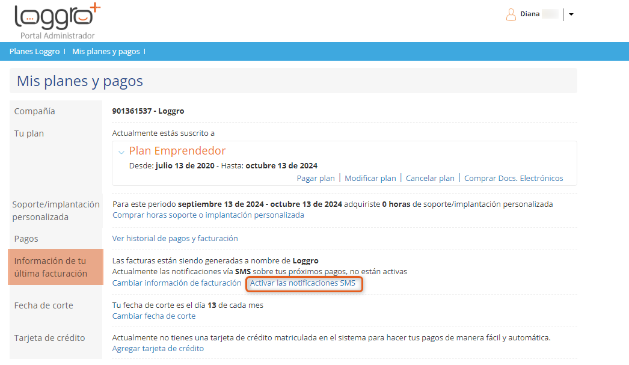Go to Mis planes y pagos menu
Screen dimensions: 629x365
point(106,51)
